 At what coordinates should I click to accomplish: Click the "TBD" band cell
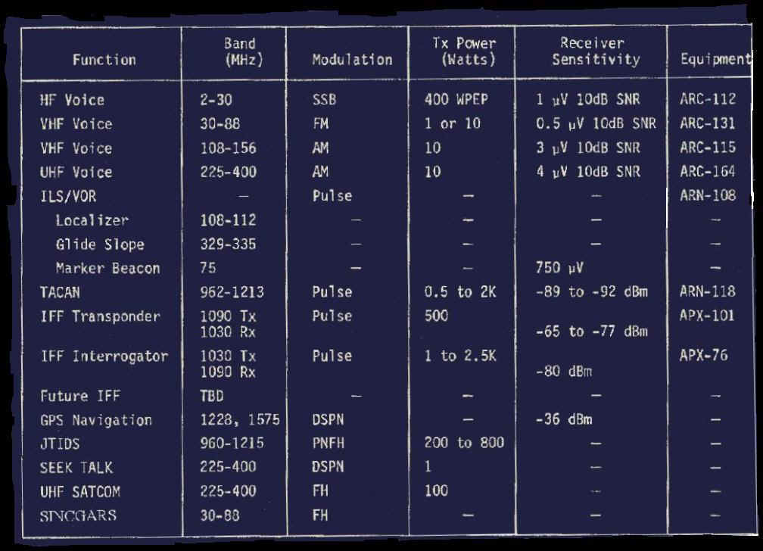coord(212,396)
